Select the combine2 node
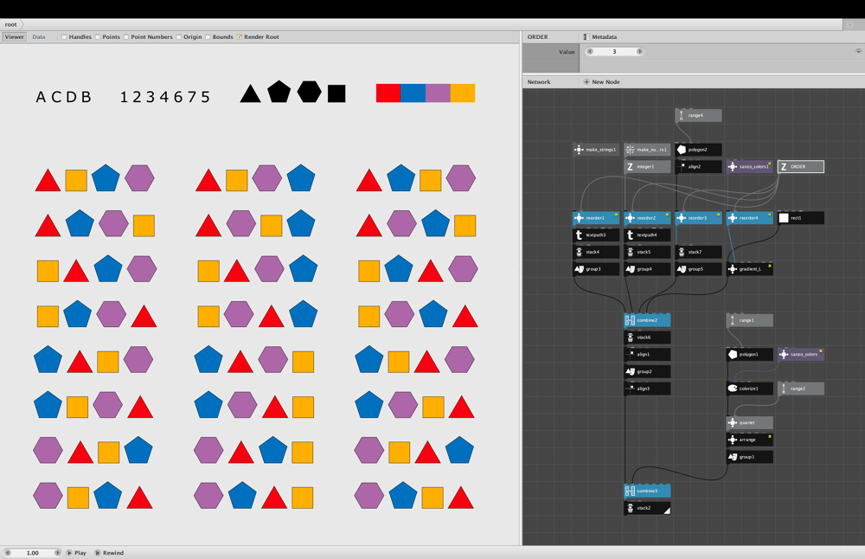The image size is (865, 559). click(x=647, y=320)
